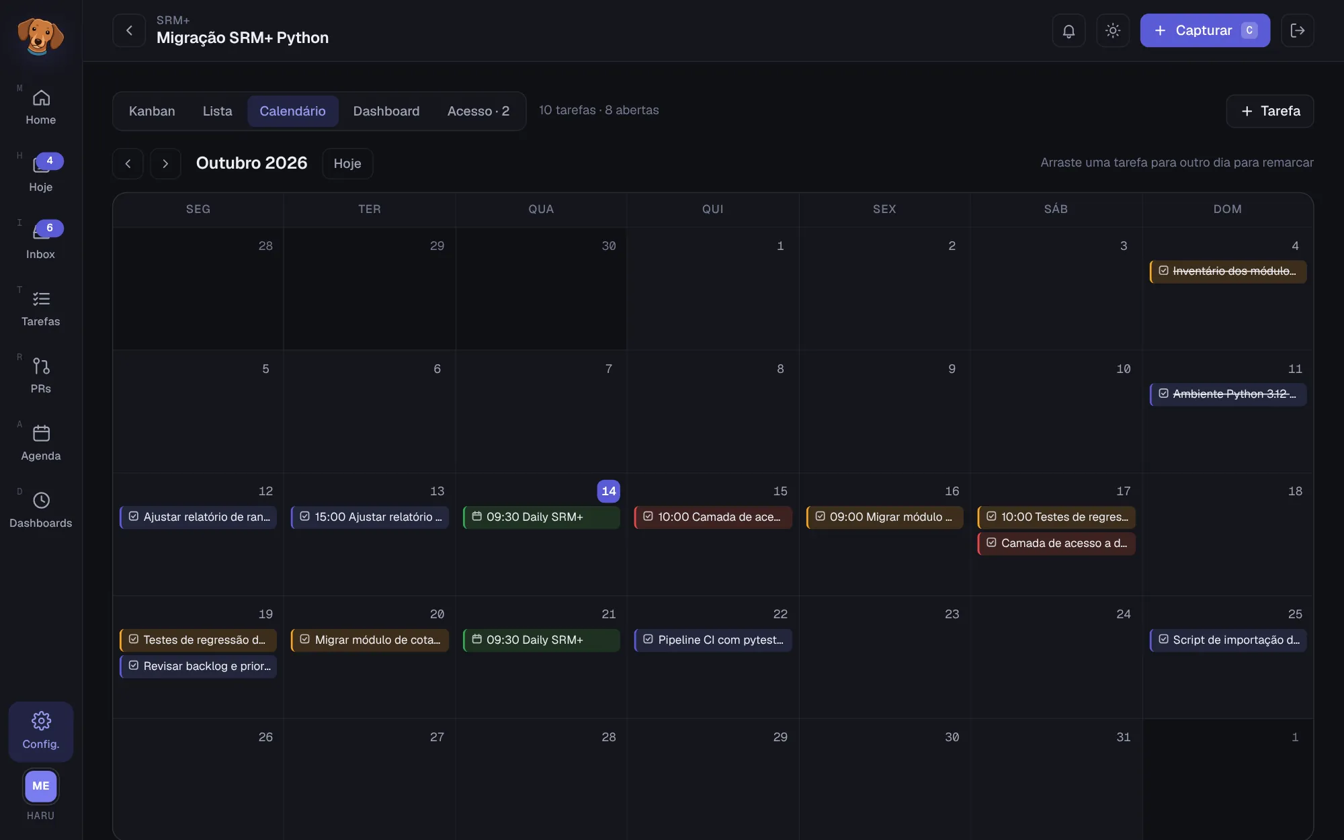Open Config. gear settings
The image size is (1344, 840).
click(41, 731)
